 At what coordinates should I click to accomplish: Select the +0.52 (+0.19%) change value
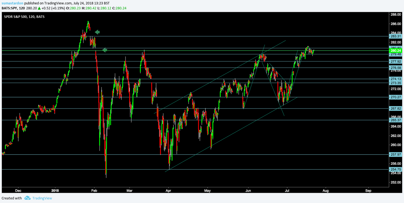click(x=53, y=8)
